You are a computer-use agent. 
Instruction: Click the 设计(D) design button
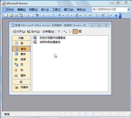coord(34,31)
